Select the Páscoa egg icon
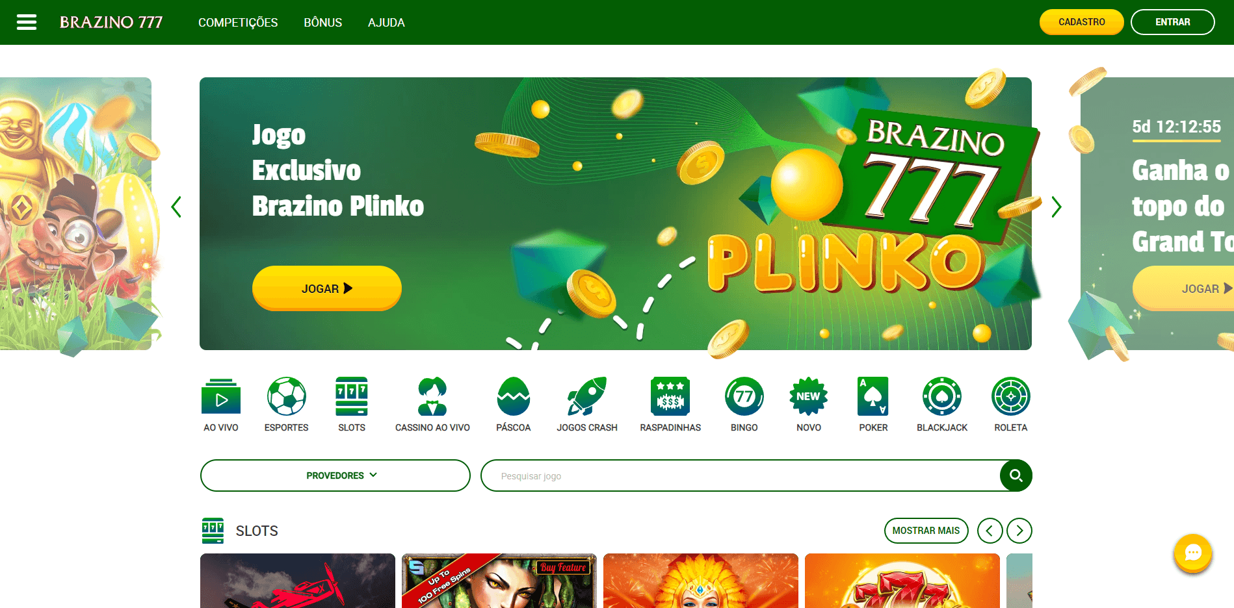 (x=514, y=396)
